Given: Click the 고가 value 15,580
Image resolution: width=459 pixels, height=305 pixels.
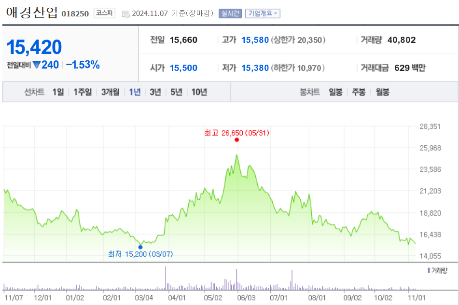Looking at the screenshot, I should (x=255, y=40).
